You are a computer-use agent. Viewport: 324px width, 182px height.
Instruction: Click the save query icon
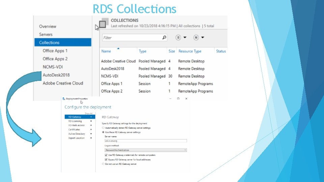click(196, 37)
